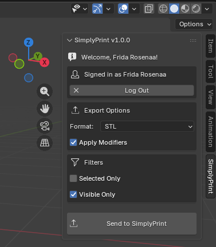This screenshot has width=216, height=247.
Task: Open the overlays options dropdown arrow
Action: (x=134, y=9)
